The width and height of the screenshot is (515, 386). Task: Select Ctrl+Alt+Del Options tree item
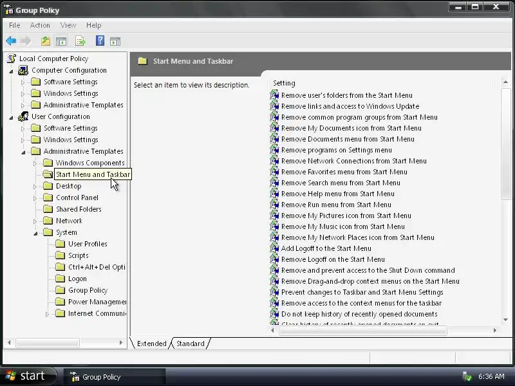coord(97,267)
